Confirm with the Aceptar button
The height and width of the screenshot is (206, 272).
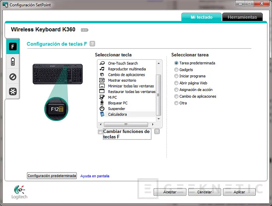[x=170, y=192]
